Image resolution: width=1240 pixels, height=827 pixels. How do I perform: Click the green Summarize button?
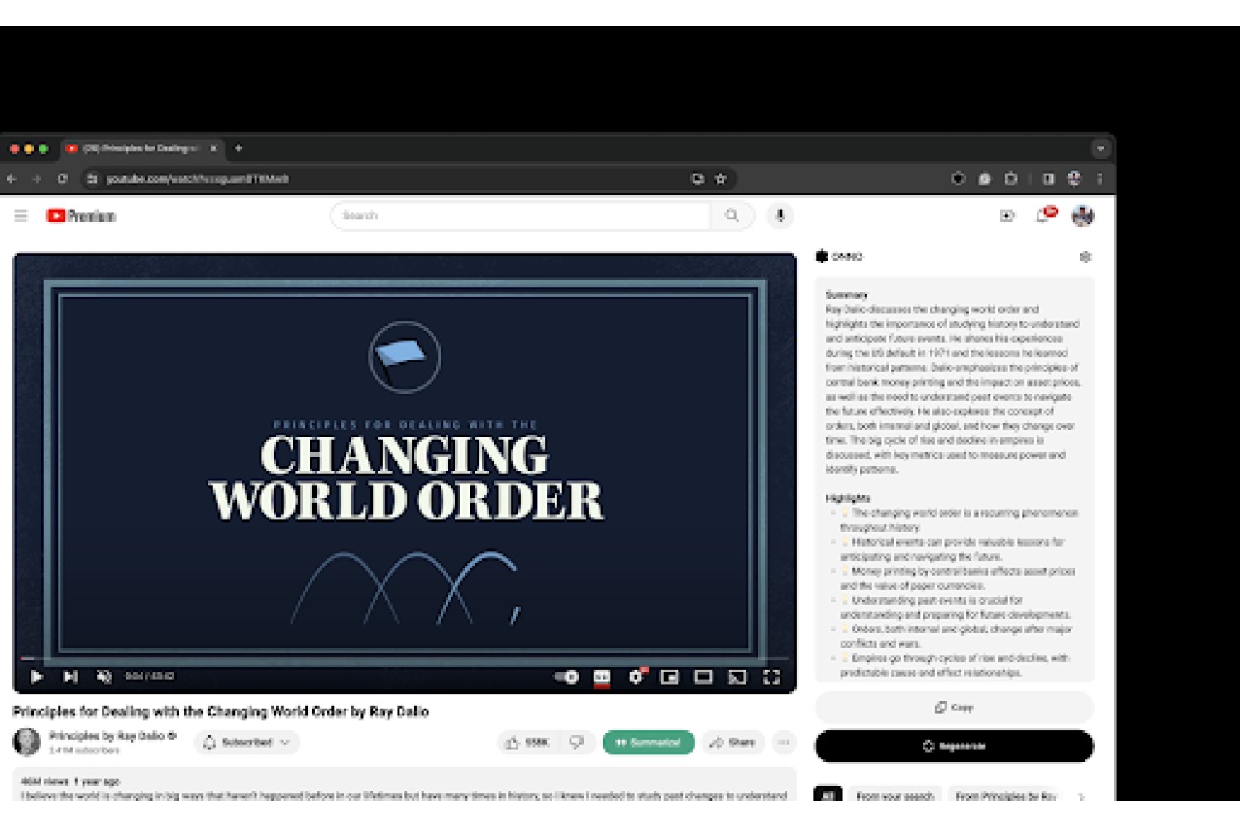coord(649,743)
